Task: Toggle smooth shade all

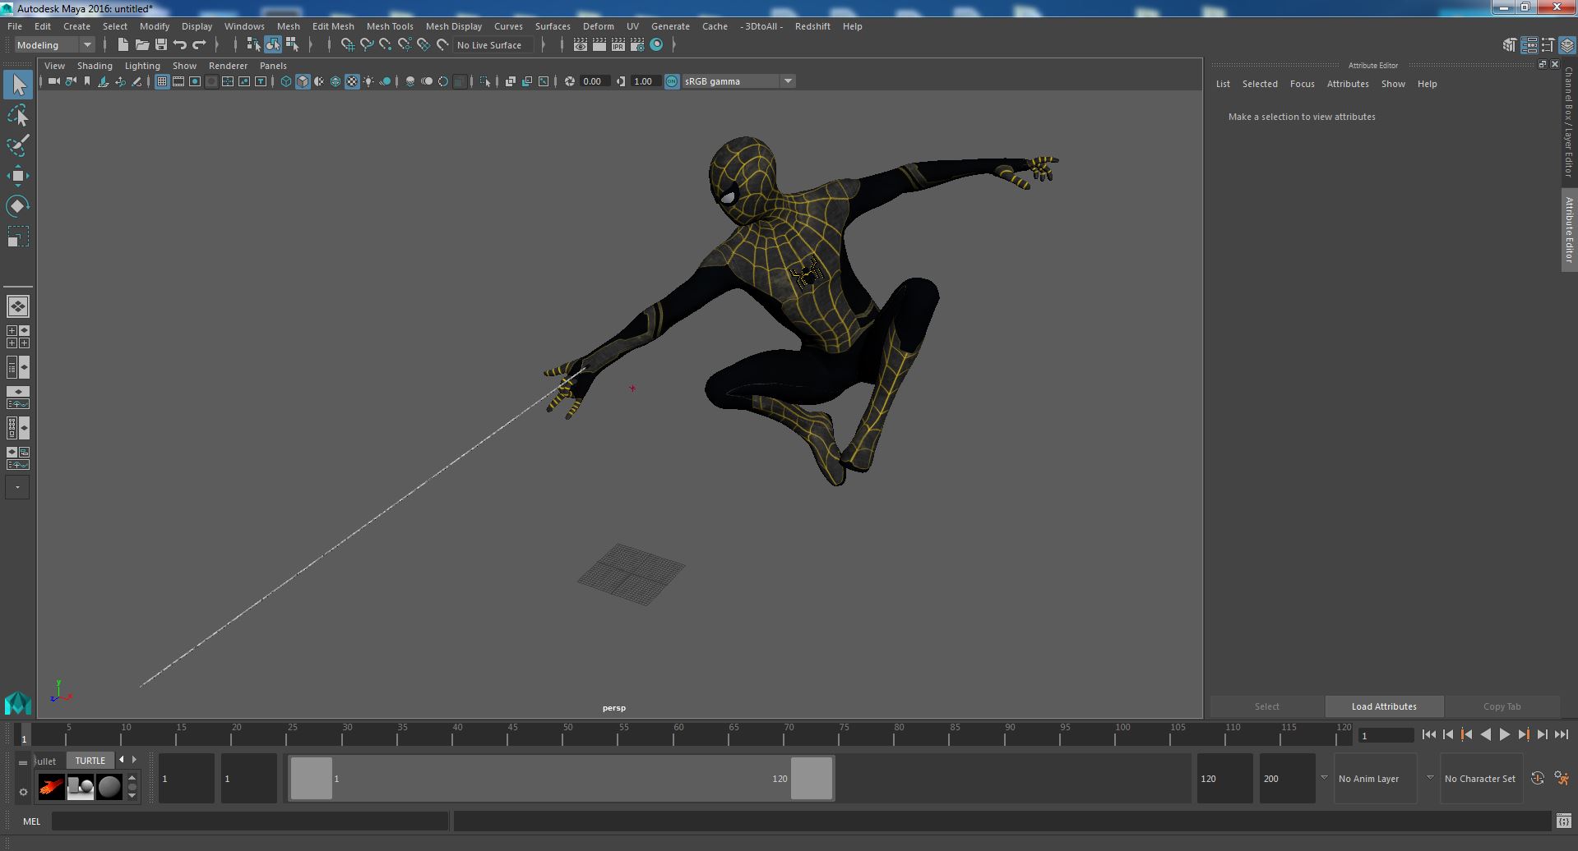Action: tap(303, 81)
